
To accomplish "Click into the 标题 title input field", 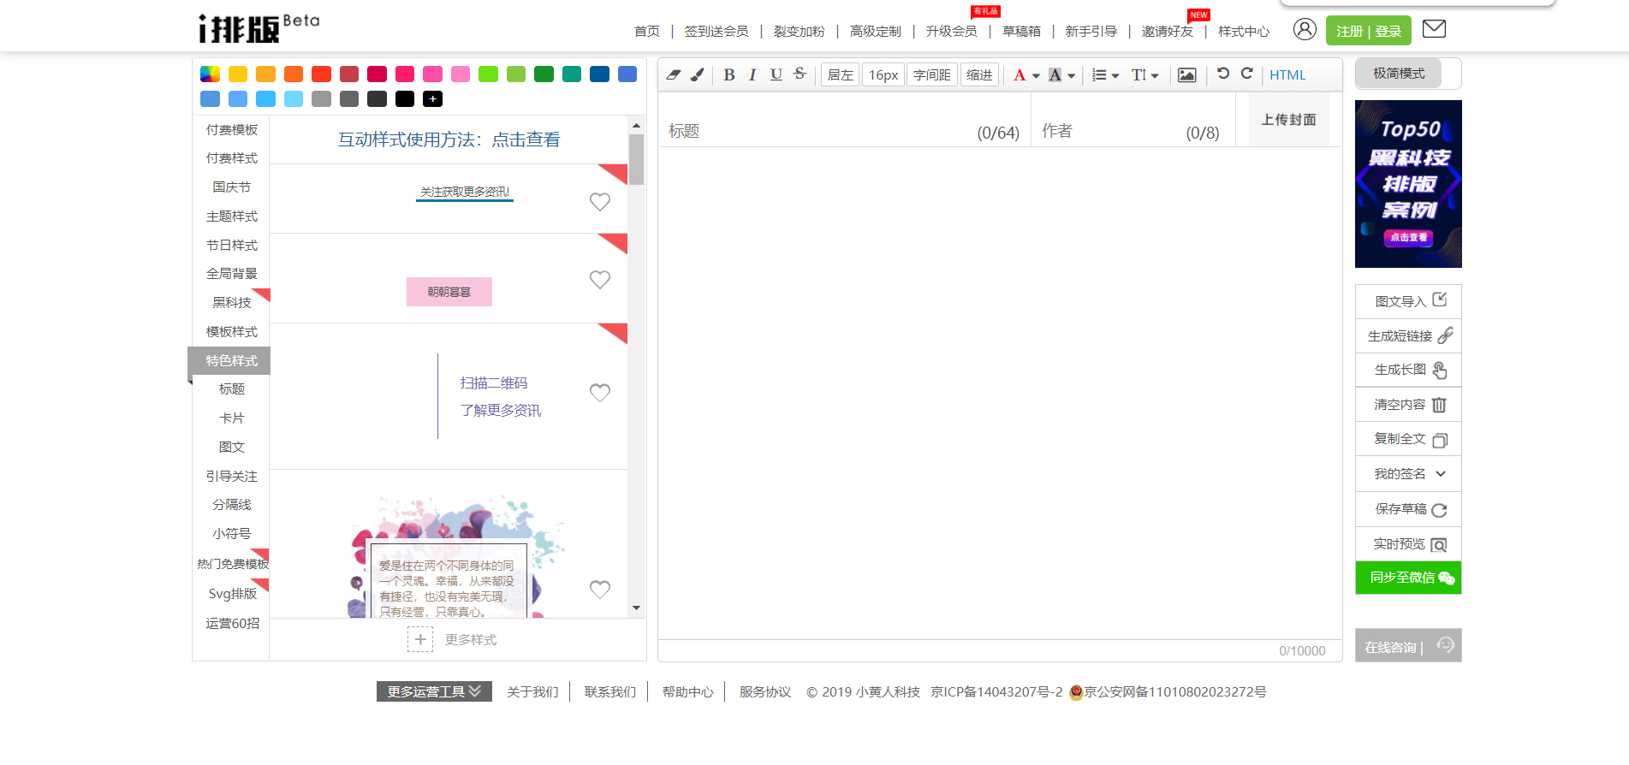I will coord(813,132).
